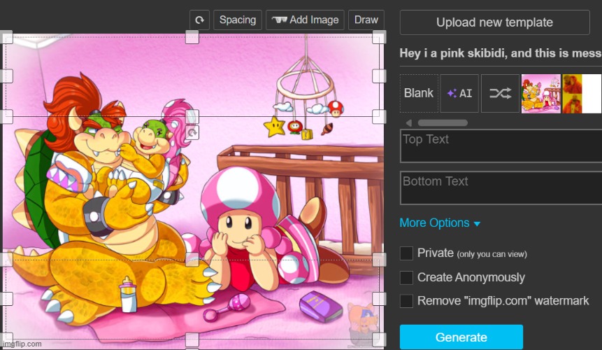Check Create Anonymously
This screenshot has height=350, width=602.
(406, 278)
